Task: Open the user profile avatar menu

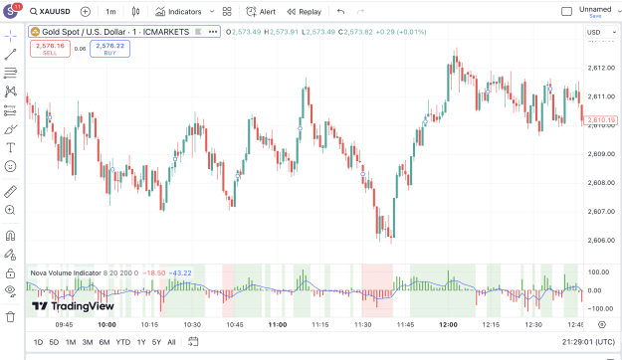Action: pos(11,11)
